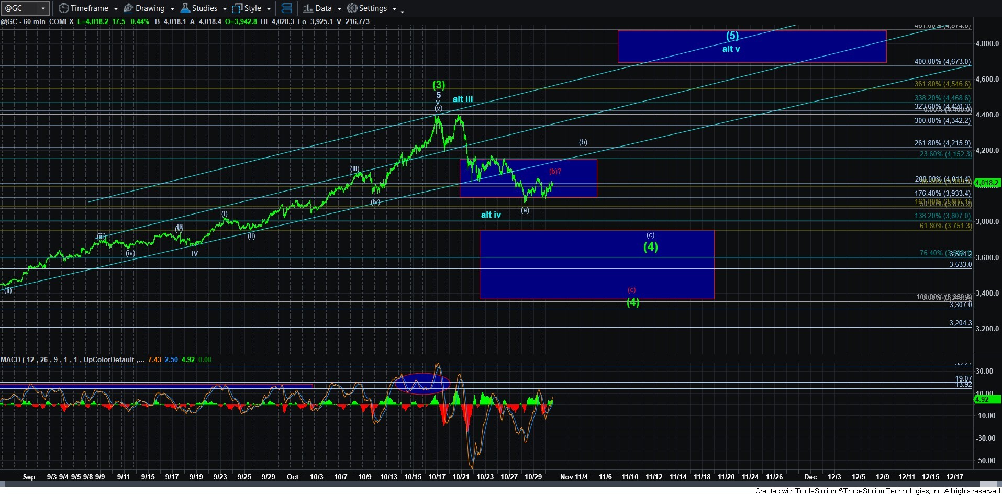Click the green 4,018.2 current price tag
The image size is (1002, 495).
click(x=987, y=183)
